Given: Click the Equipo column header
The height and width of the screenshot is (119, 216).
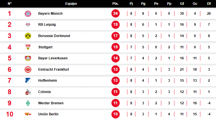Looking at the screenshot, I should coord(71,4).
